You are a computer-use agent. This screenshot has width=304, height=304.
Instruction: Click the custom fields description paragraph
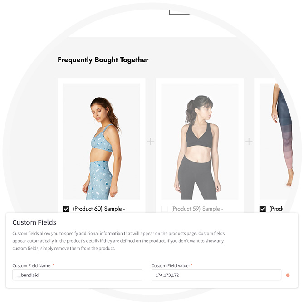click(x=119, y=241)
